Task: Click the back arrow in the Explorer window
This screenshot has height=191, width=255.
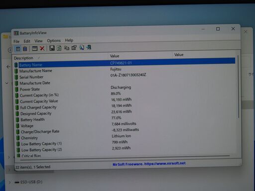Action: click(x=8, y=67)
